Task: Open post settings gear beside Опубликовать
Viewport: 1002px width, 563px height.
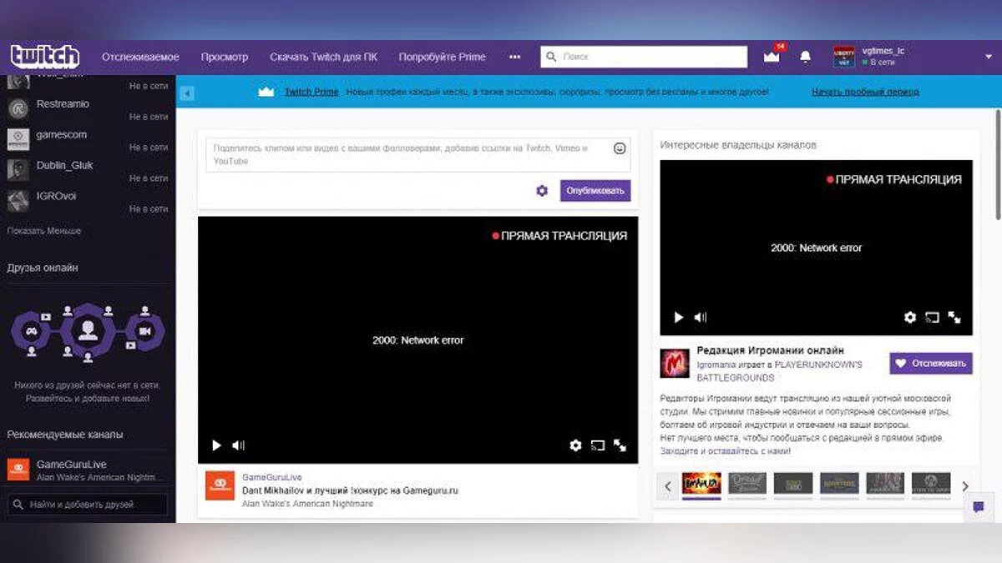Action: click(542, 191)
